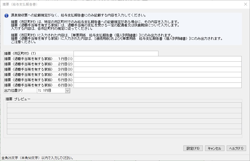
Task: Click the first row of 摘要 プレビュー
Action: coord(124,105)
